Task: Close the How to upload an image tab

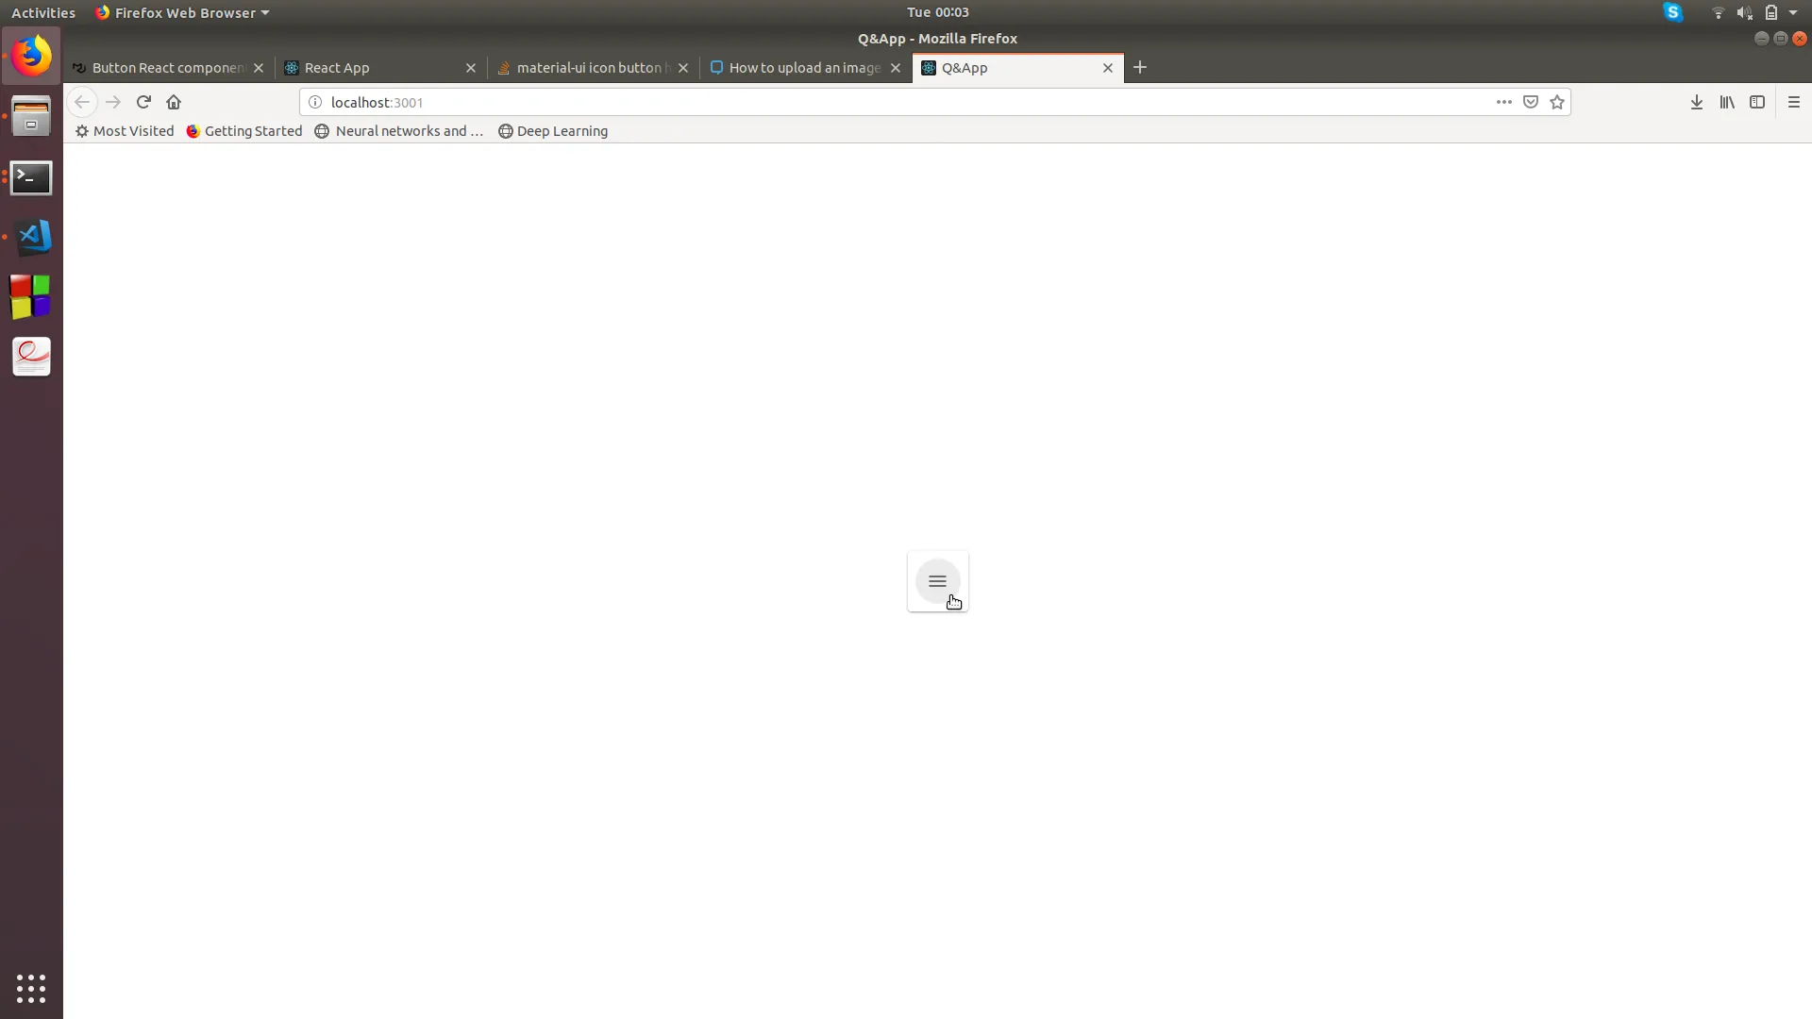Action: pos(896,68)
